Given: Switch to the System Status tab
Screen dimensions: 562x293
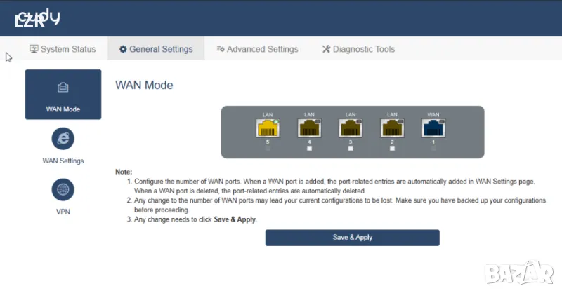Looking at the screenshot, I should click(x=62, y=49).
